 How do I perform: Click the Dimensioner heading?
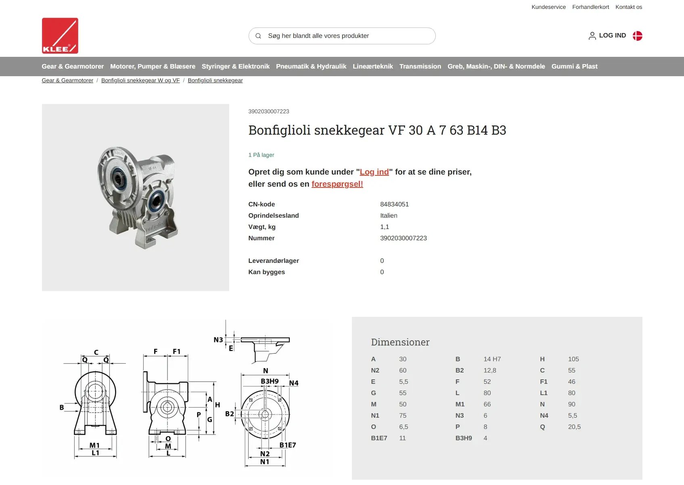[x=400, y=342]
